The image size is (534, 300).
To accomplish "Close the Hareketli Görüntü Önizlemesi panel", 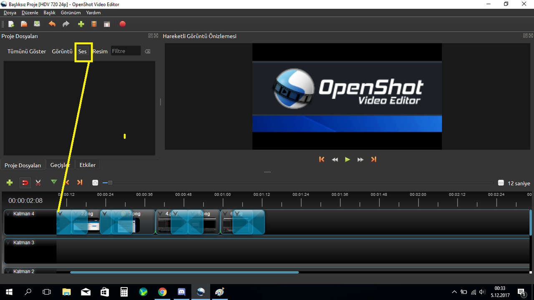I will (x=531, y=36).
